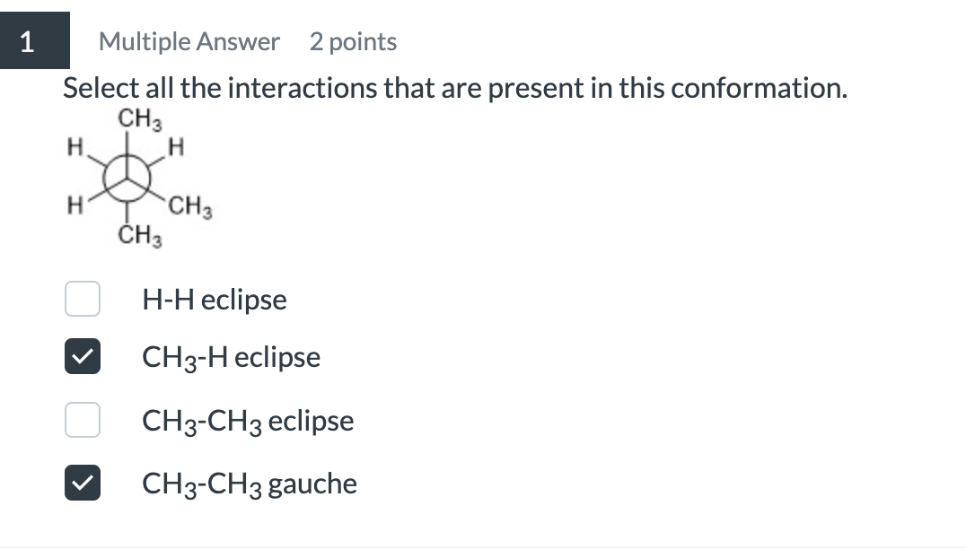The height and width of the screenshot is (558, 966).
Task: Check the CH3-CH3 eclipse checkbox
Action: pyautogui.click(x=82, y=420)
